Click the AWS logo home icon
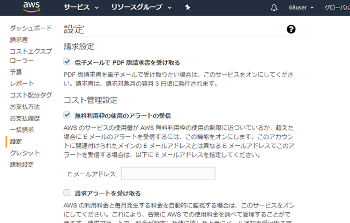Image resolution: width=350 pixels, height=223 pixels. point(32,8)
